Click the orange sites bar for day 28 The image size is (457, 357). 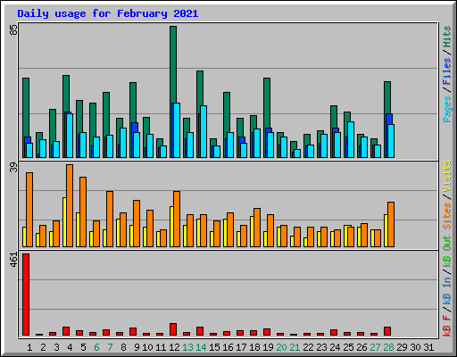(391, 224)
